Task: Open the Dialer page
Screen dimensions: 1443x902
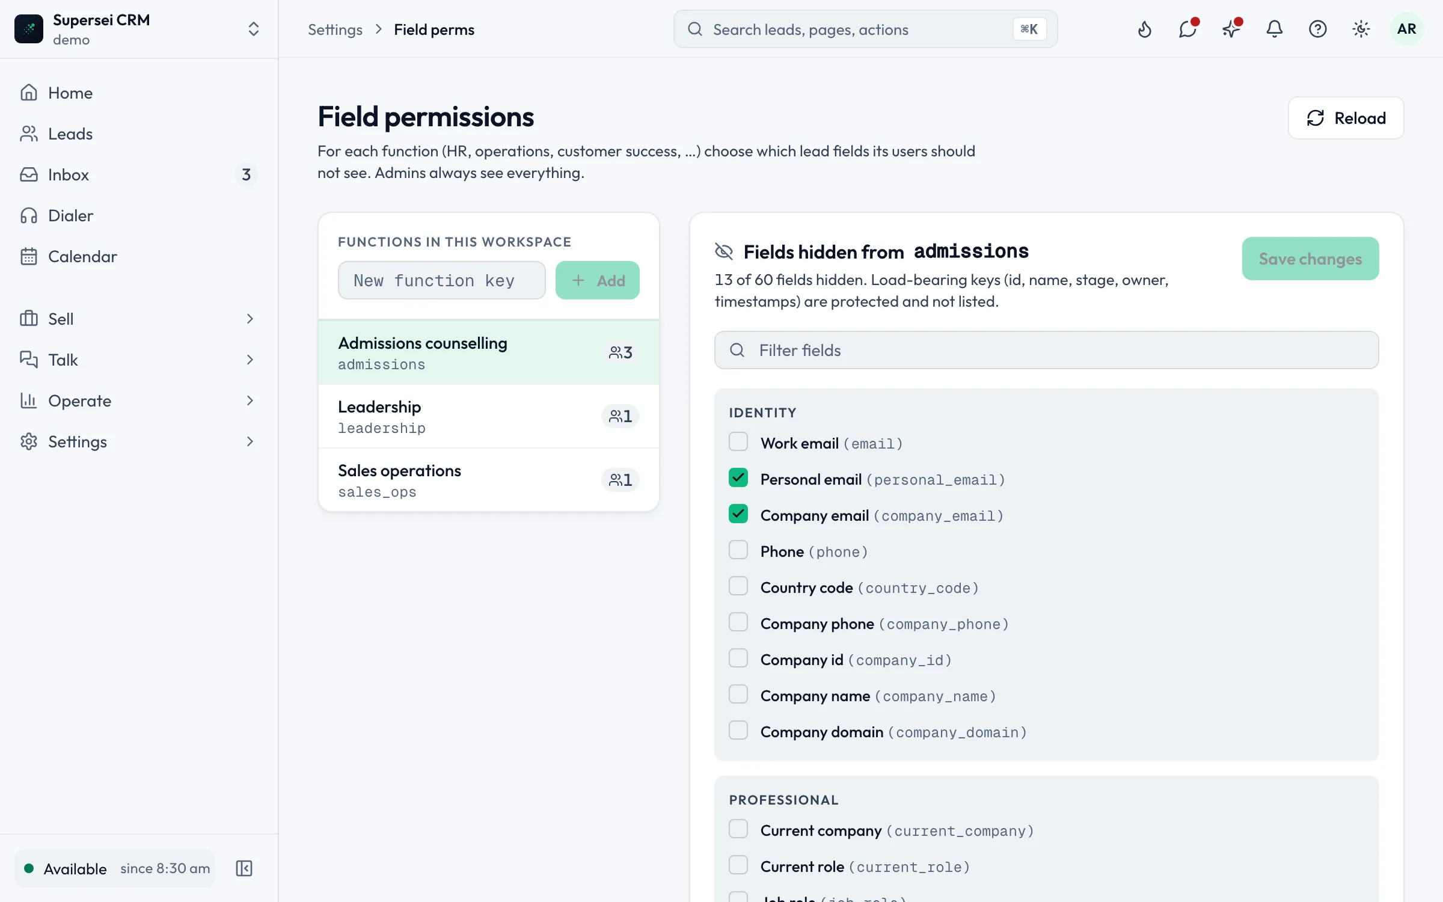Action: tap(139, 215)
